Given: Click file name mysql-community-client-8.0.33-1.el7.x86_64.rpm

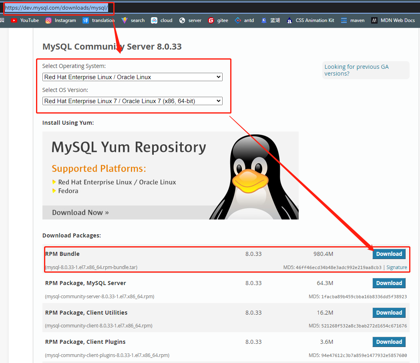Looking at the screenshot, I should [99, 325].
